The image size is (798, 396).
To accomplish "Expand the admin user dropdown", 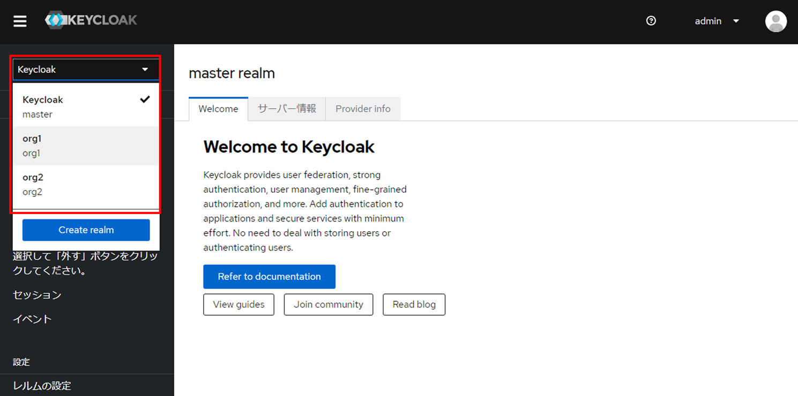I will [717, 21].
